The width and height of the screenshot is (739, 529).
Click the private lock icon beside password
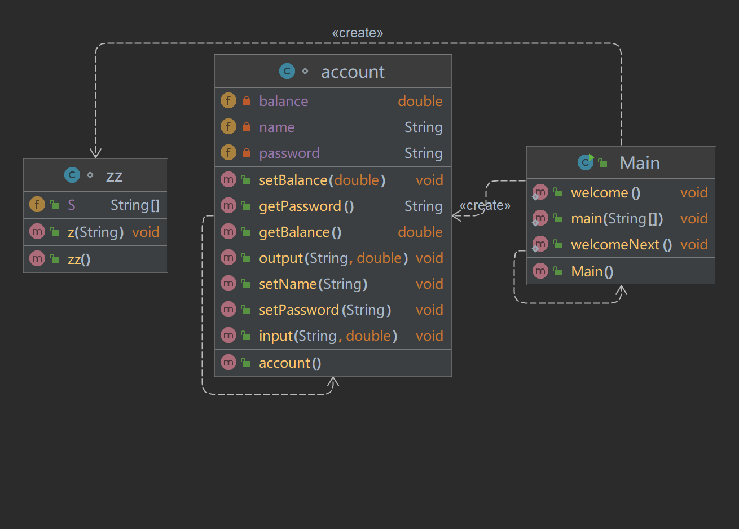(x=247, y=152)
